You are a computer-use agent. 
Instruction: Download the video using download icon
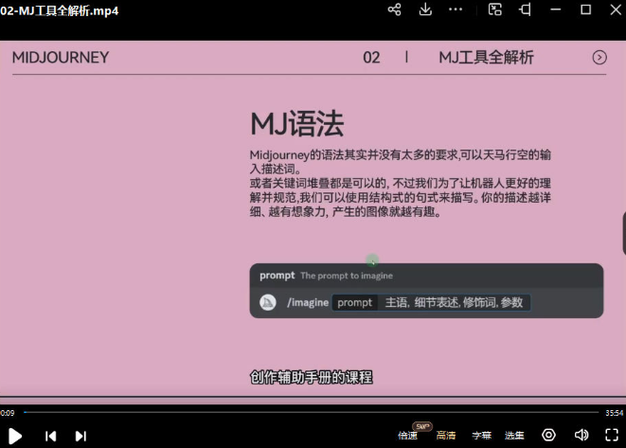[x=425, y=9]
